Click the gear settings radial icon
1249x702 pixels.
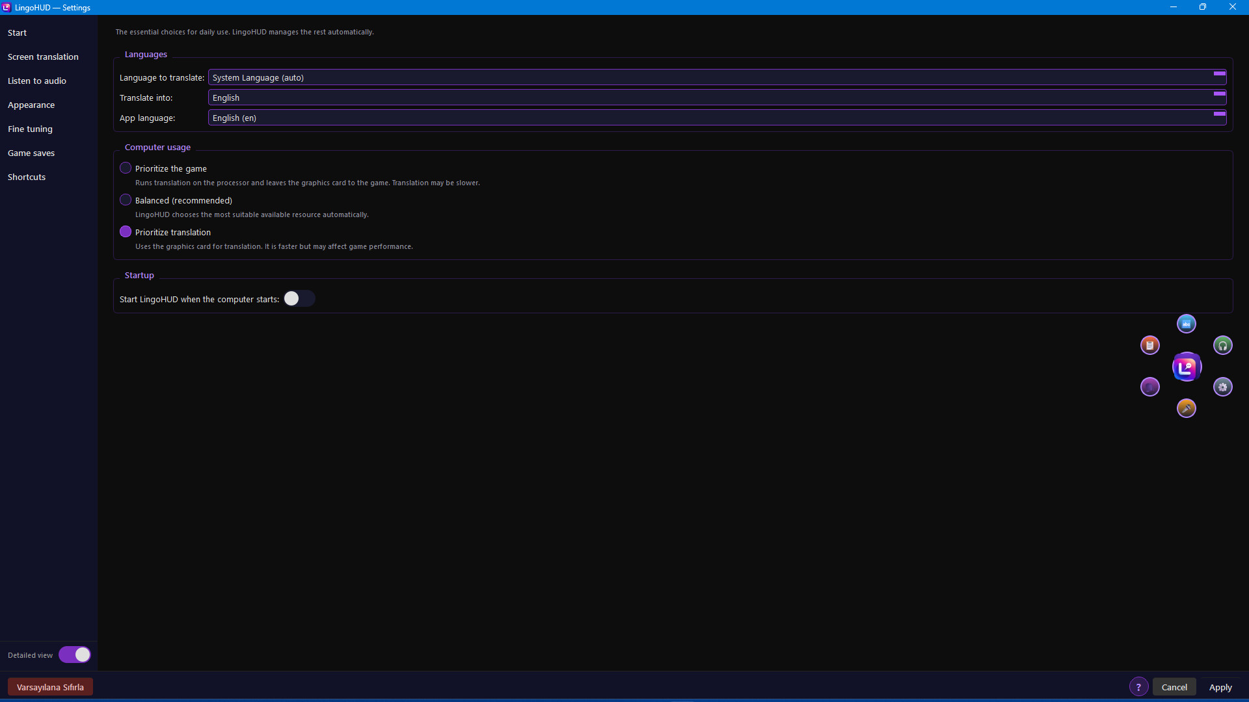pos(1222,387)
